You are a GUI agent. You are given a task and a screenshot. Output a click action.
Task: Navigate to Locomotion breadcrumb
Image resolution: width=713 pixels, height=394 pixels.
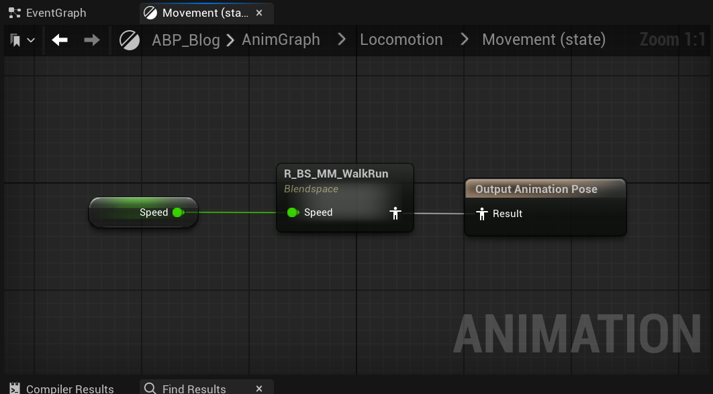click(401, 40)
